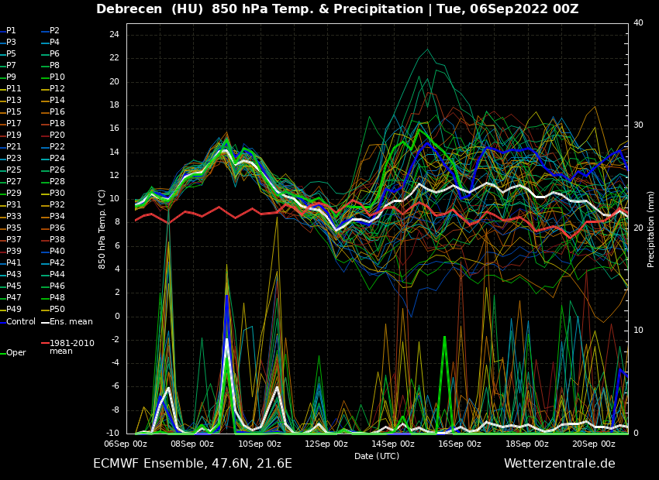Click the red line swatch beside 1981-2010
The height and width of the screenshot is (480, 659).
[45, 343]
